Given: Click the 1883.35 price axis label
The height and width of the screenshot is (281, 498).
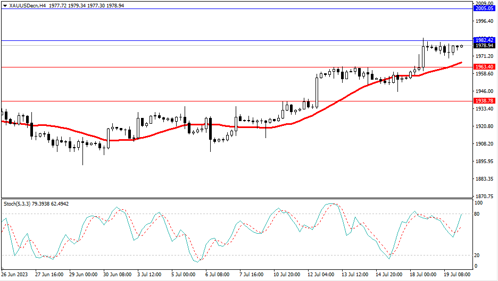Looking at the screenshot, I should (484, 179).
